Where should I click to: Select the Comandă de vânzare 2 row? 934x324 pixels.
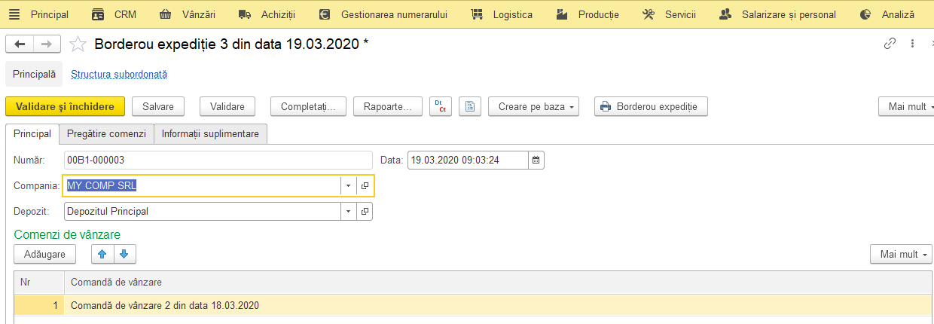coord(473,305)
